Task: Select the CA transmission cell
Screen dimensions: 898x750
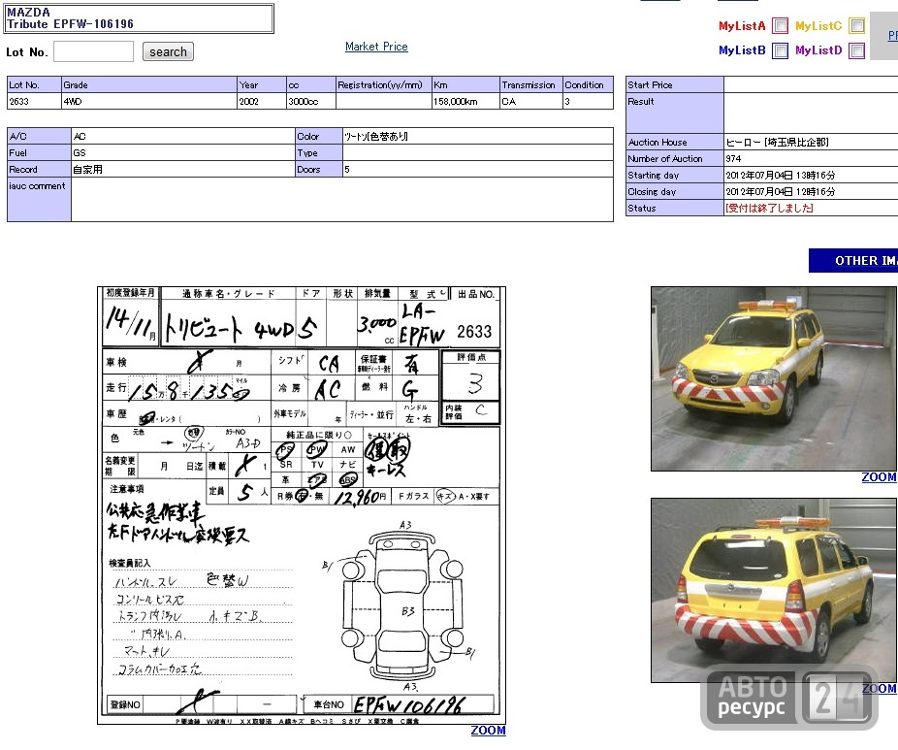Action: pos(530,102)
